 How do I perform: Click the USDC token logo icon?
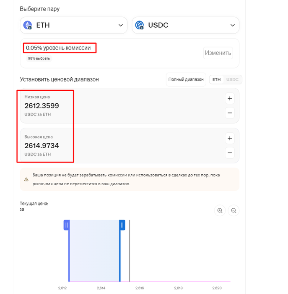[140, 25]
